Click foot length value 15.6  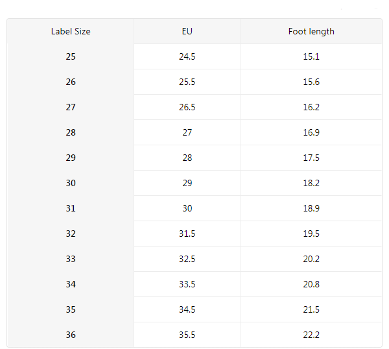(x=311, y=82)
